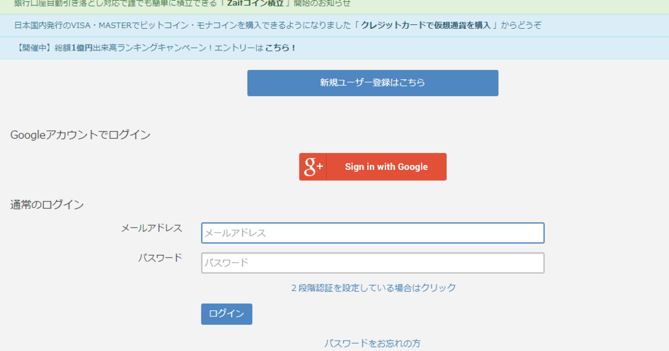This screenshot has width=669, height=351.
Task: Open the こちら！ campaign entry link
Action: 280,48
